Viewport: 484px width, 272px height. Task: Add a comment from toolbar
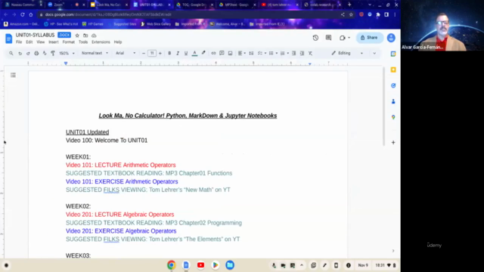(222, 54)
